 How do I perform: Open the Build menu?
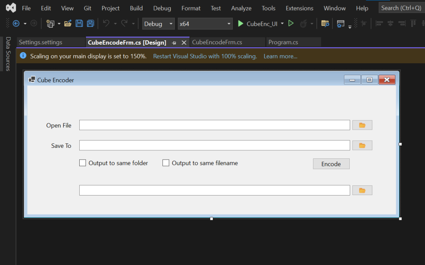tap(136, 8)
